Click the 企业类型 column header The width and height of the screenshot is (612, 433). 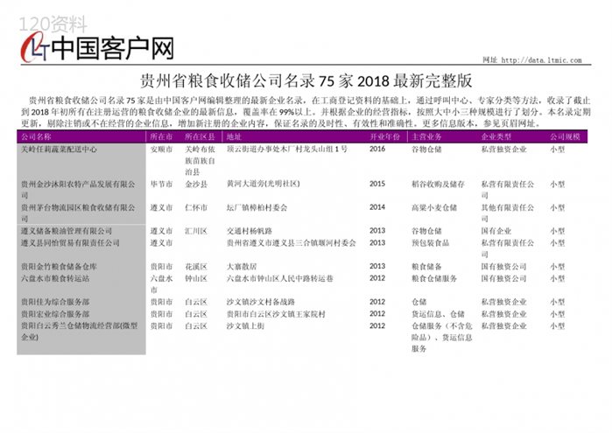coord(496,137)
